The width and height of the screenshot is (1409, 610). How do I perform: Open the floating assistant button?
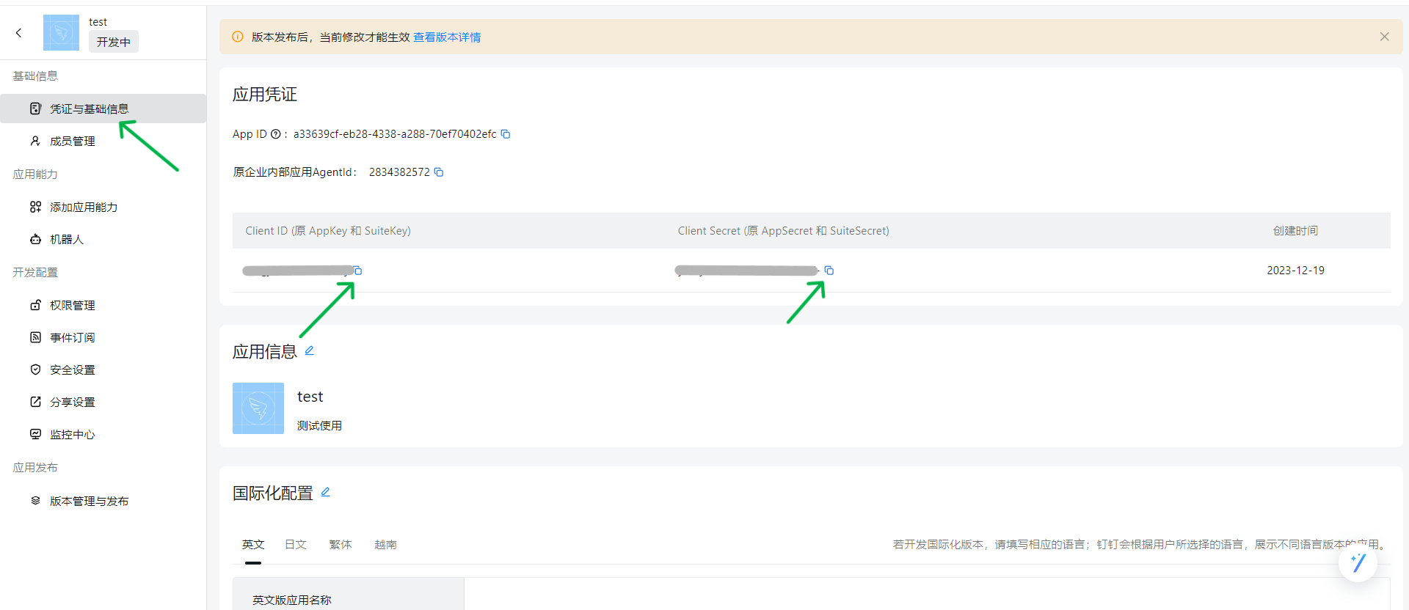(1358, 562)
